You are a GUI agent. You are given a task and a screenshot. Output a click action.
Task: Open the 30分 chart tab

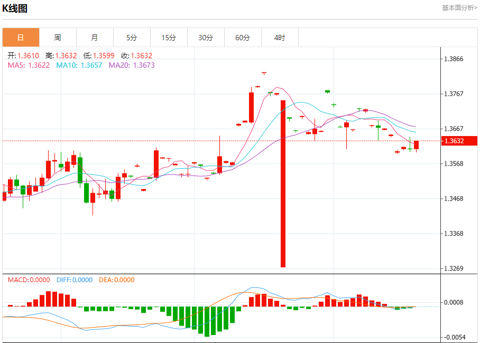click(x=206, y=38)
